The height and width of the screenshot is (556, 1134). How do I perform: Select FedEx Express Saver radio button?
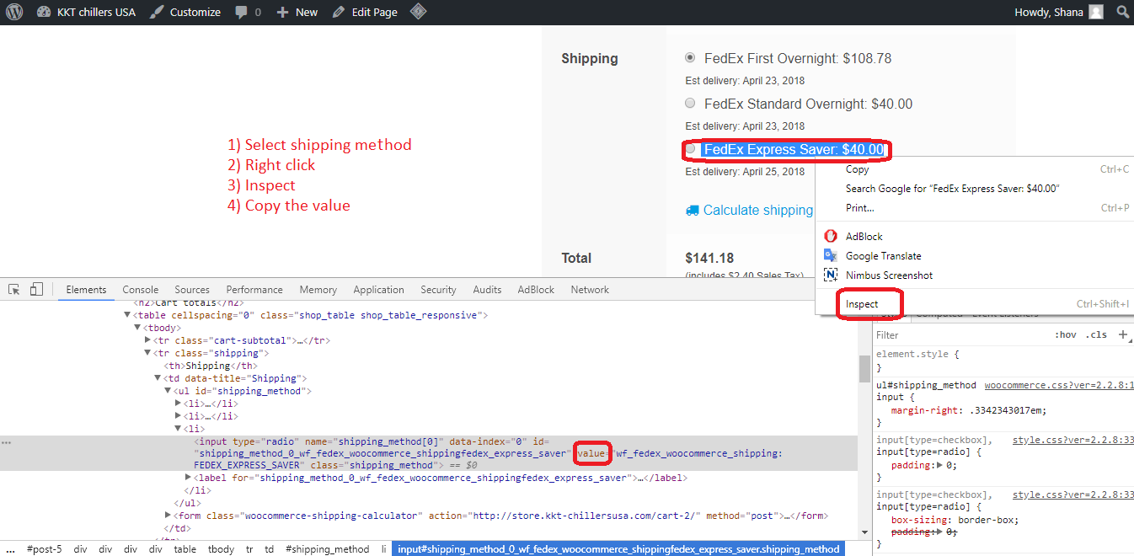coord(691,148)
